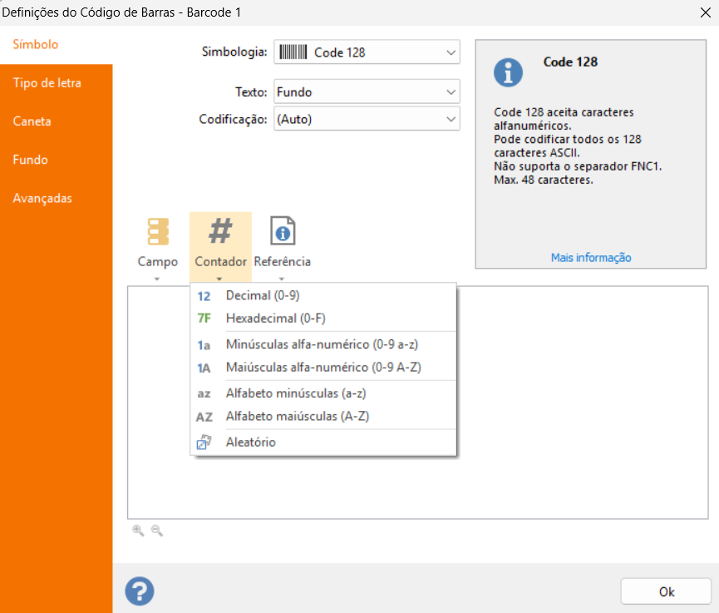Click the blue information icon
The width and height of the screenshot is (719, 613).
[508, 72]
